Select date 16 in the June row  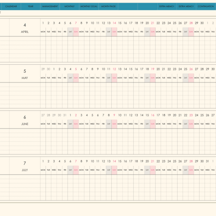(x=153, y=115)
